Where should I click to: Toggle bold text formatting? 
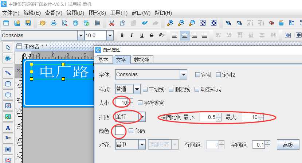(x=122, y=35)
